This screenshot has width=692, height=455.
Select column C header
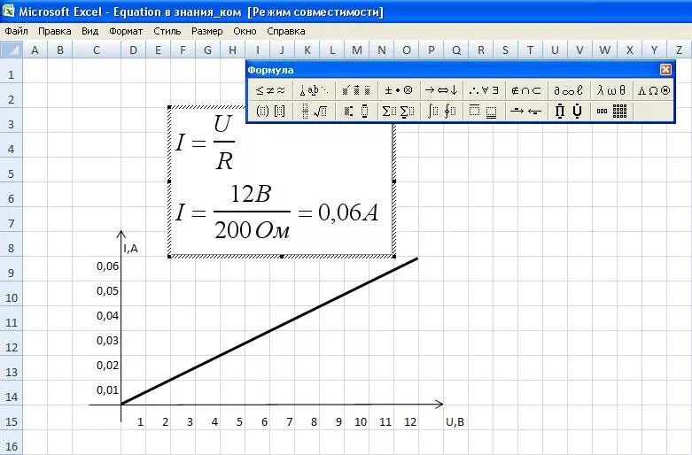[x=97, y=50]
